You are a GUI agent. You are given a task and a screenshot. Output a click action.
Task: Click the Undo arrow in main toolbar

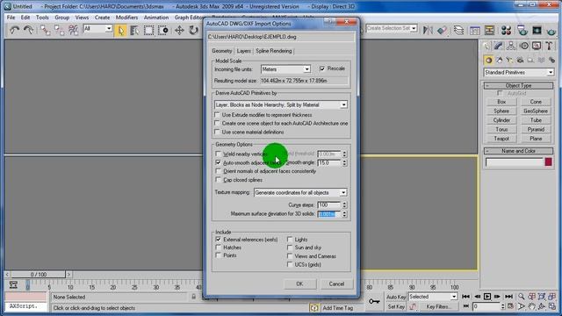[x=14, y=31]
